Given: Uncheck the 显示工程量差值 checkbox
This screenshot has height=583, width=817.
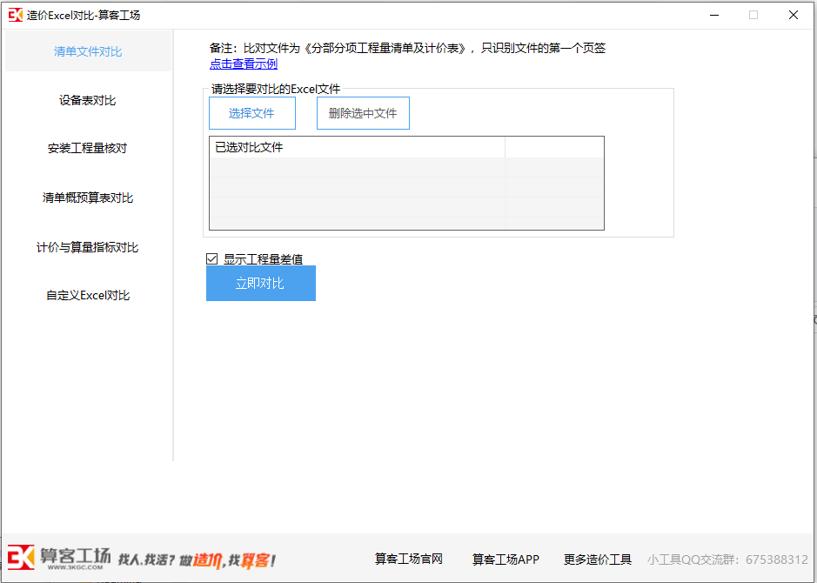Looking at the screenshot, I should tap(211, 258).
